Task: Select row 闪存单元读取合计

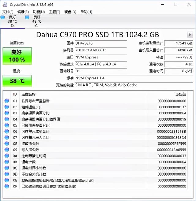Action: [x=95, y=131]
